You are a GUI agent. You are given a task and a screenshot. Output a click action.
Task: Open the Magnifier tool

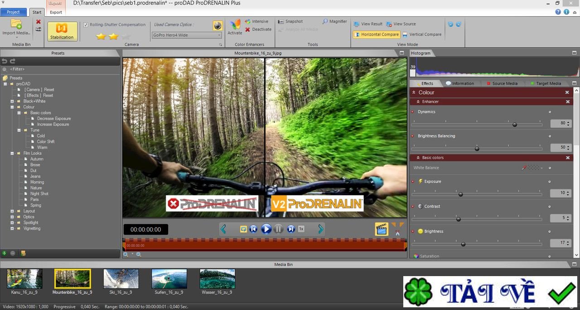335,21
